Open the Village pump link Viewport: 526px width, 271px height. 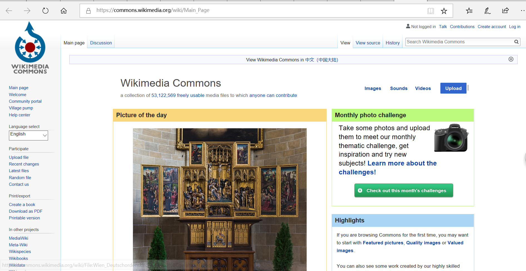[x=21, y=108]
